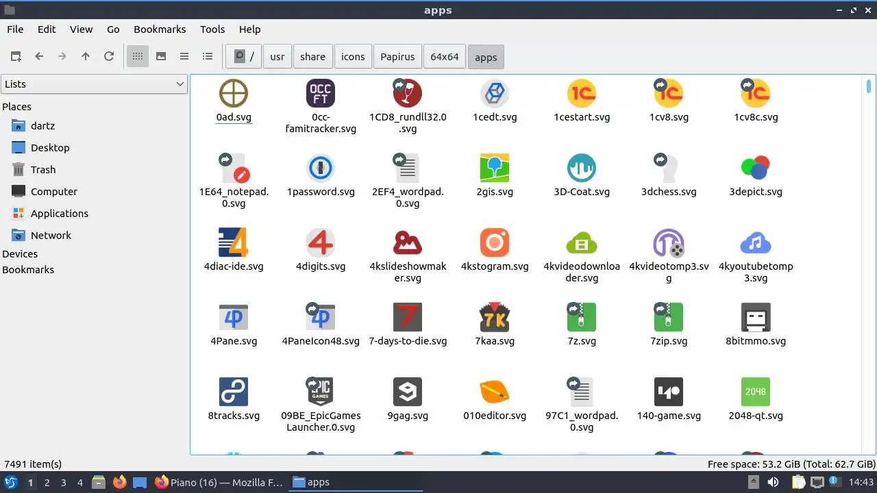Screen dimensions: 877x493
Task: Open the Edit menu
Action: [x=47, y=29]
